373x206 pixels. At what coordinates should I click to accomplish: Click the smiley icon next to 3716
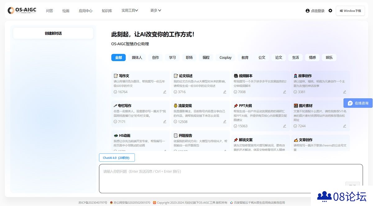point(175,92)
